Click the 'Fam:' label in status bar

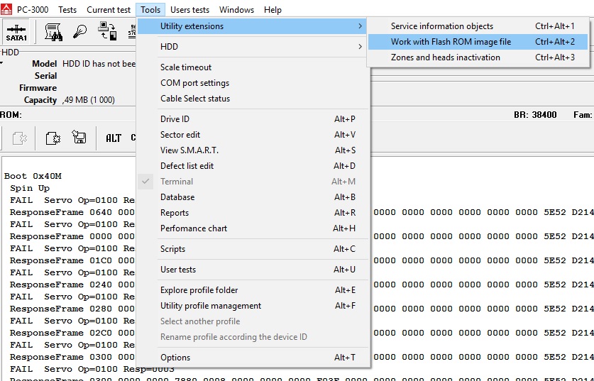pyautogui.click(x=583, y=115)
